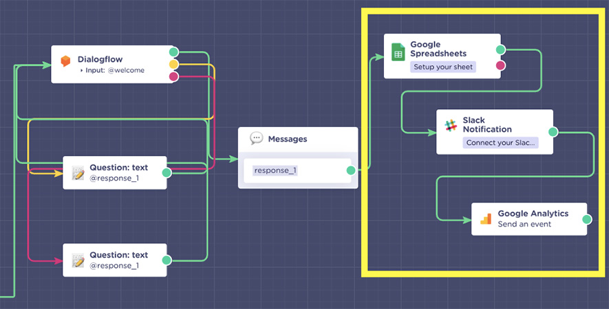
Task: Click the Setup your sheet button
Action: coord(443,67)
